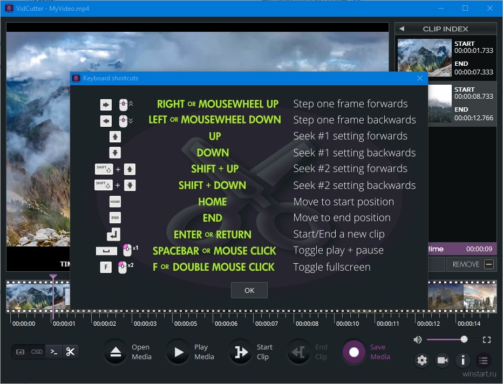The height and width of the screenshot is (384, 503).
Task: Click the CLIP INDEX header title
Action: coord(445,29)
